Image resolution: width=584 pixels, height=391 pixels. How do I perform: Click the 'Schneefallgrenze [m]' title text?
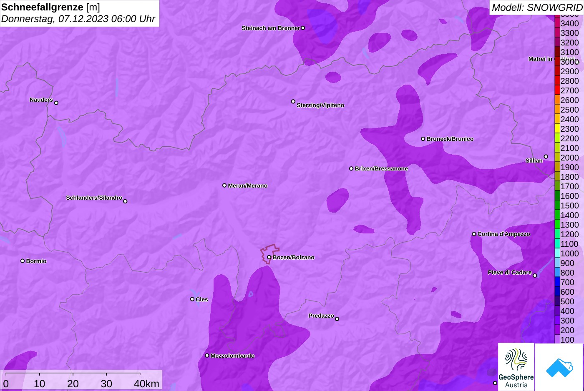click(x=50, y=7)
